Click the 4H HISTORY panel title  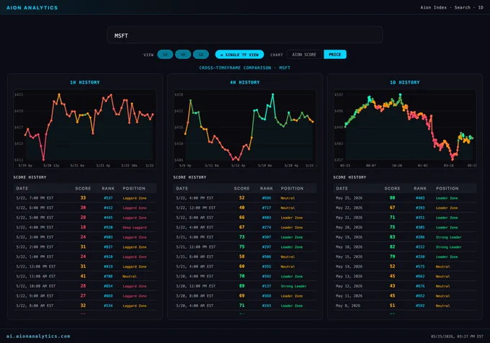click(245, 82)
